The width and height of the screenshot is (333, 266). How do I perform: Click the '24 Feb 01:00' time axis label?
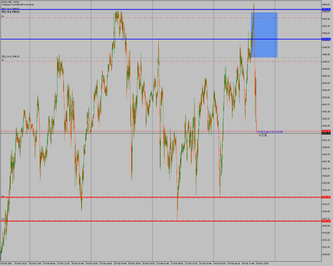[x=220, y=263]
